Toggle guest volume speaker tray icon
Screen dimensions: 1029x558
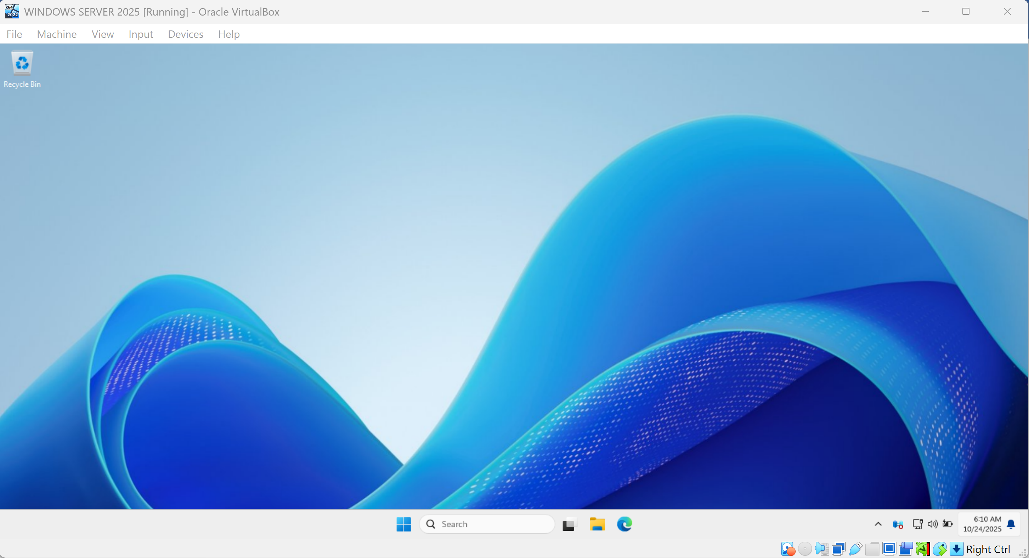click(x=932, y=524)
